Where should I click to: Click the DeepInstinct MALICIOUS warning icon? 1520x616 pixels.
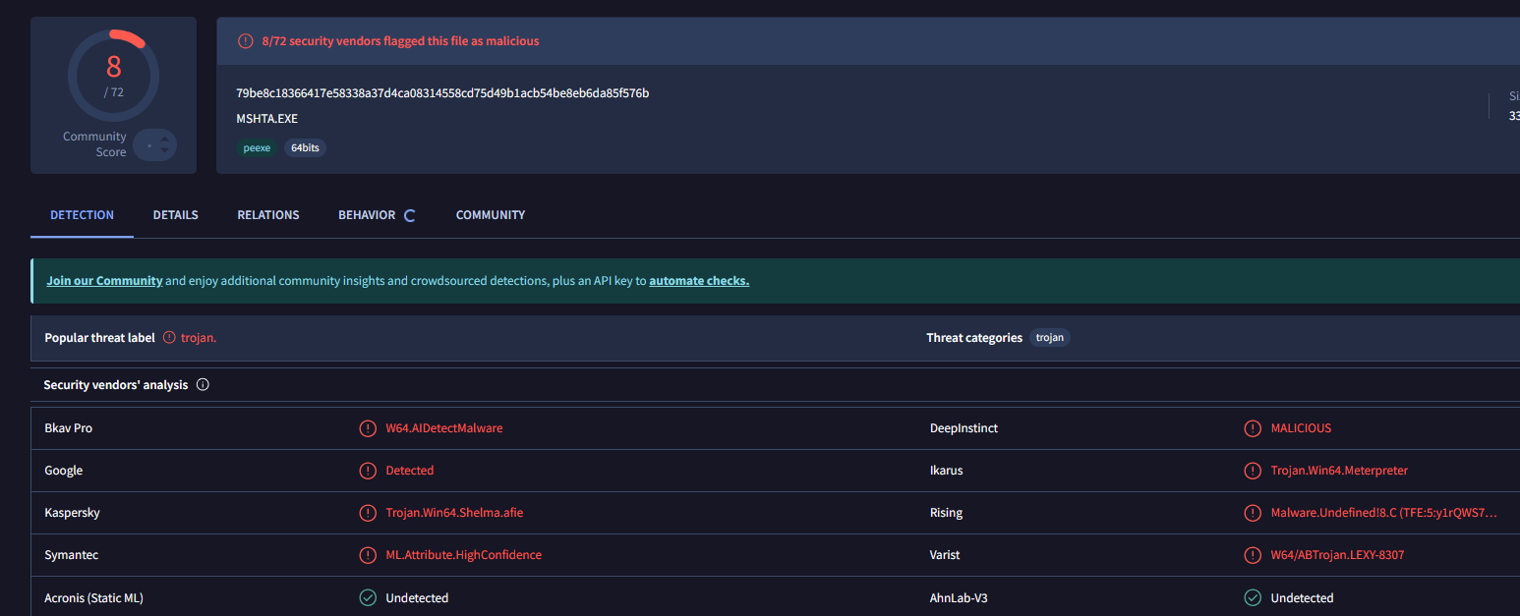[x=1253, y=428]
